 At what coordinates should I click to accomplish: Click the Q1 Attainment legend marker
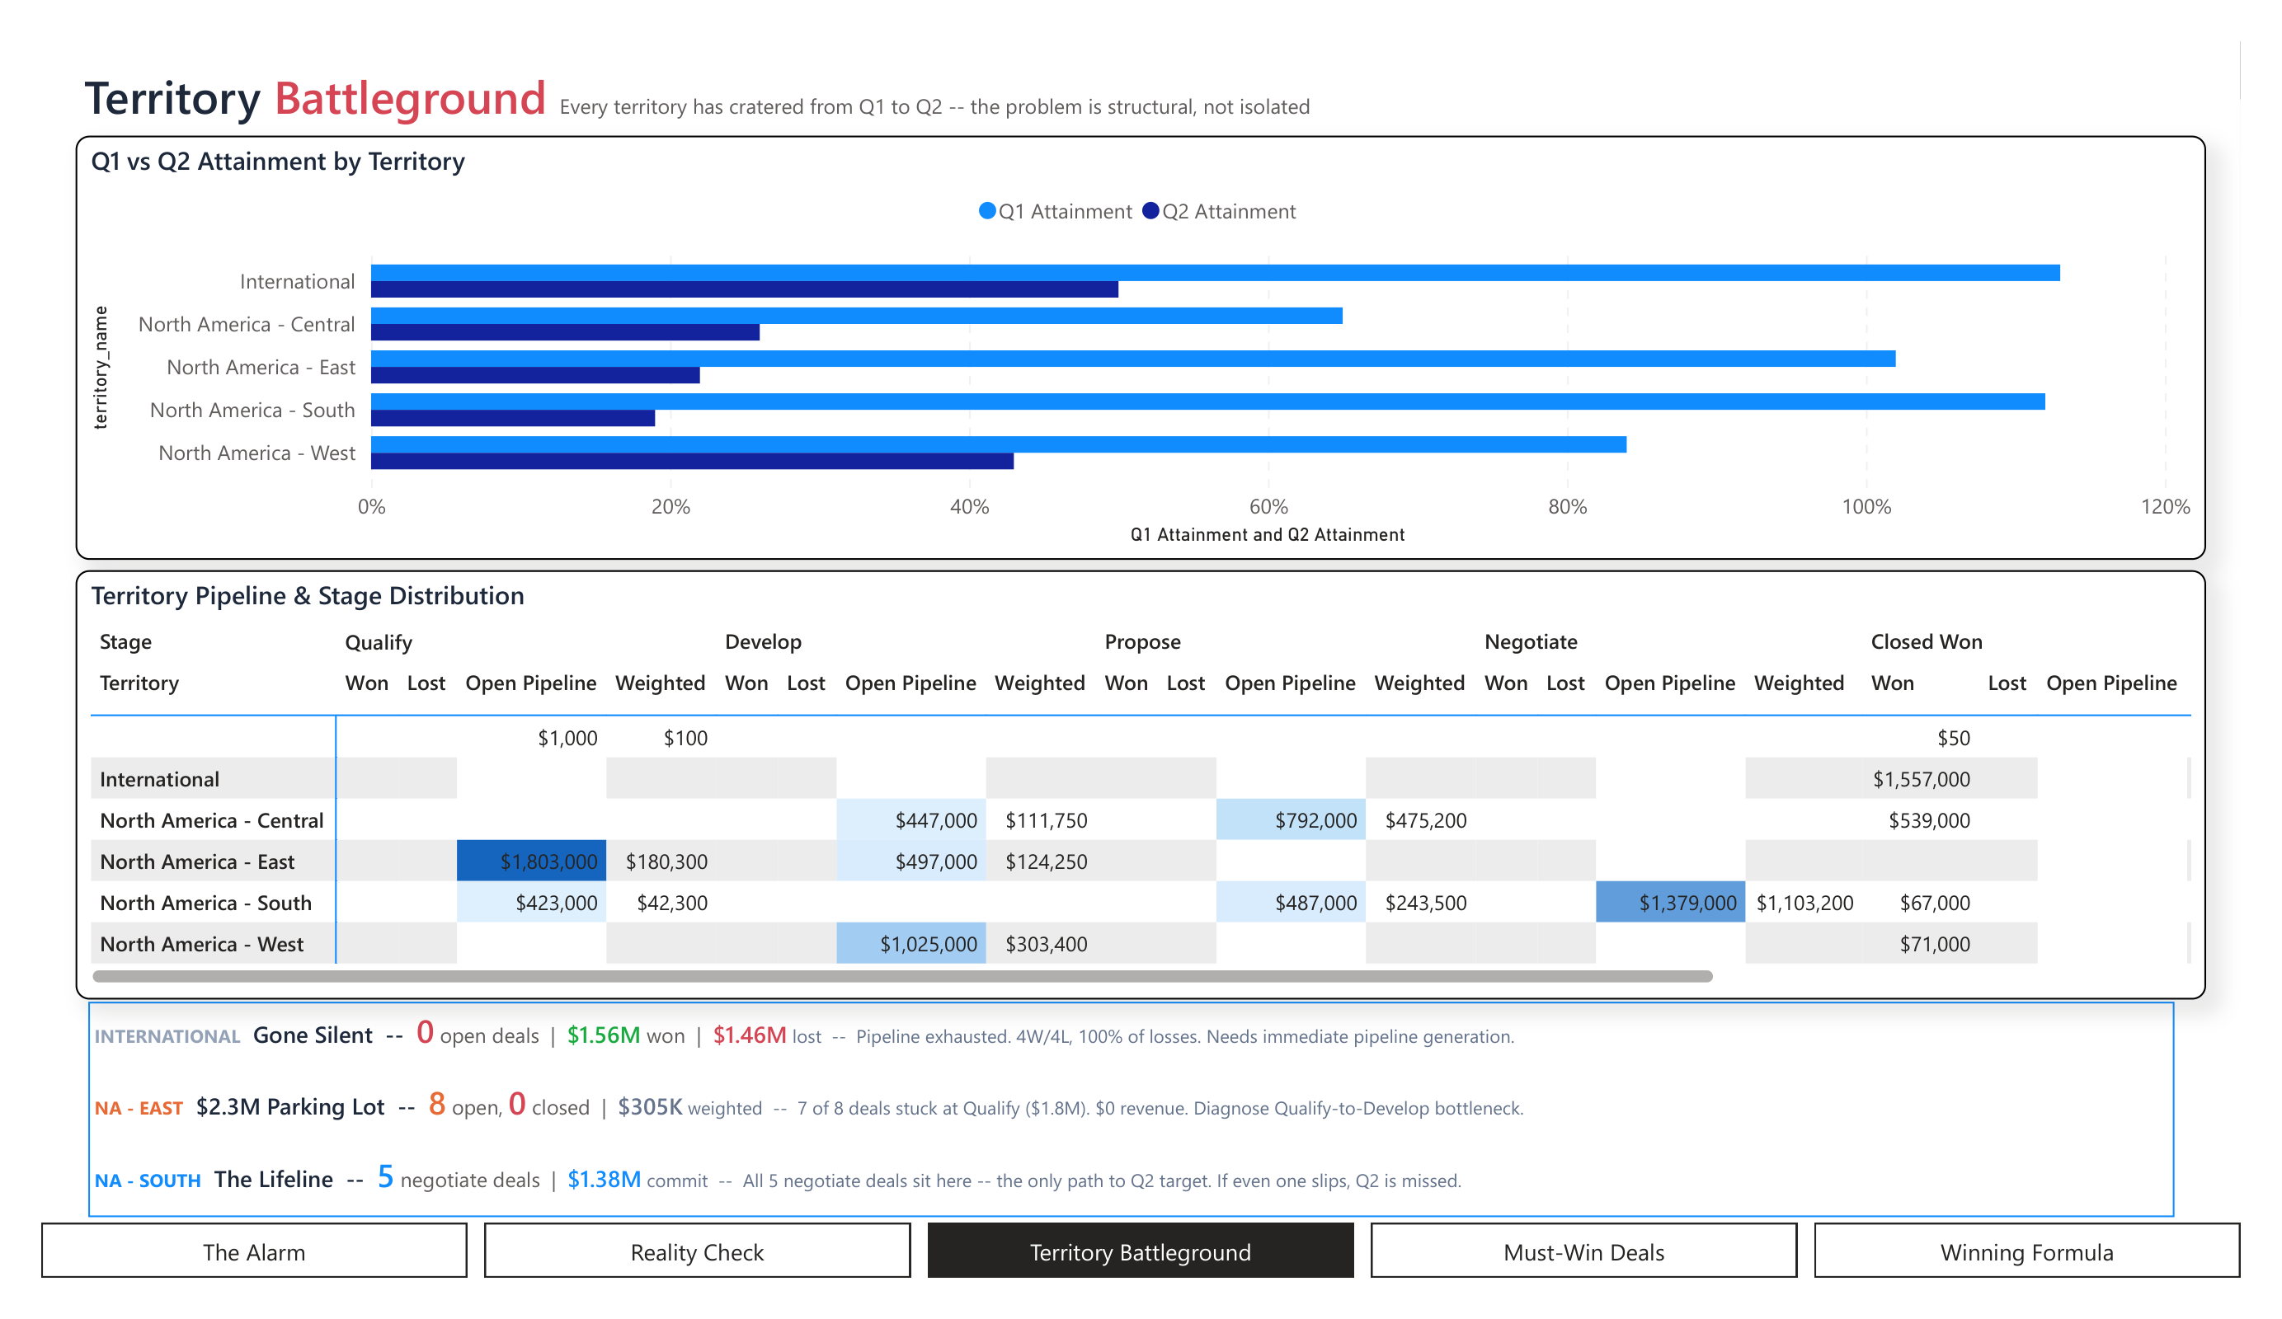[x=987, y=211]
